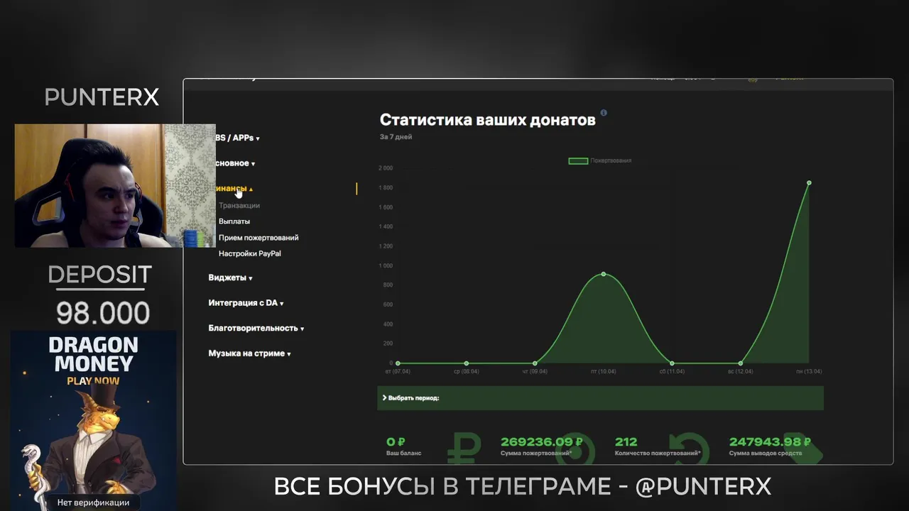Expand the Виджеты sidebar section
909x511 pixels.
click(x=230, y=278)
